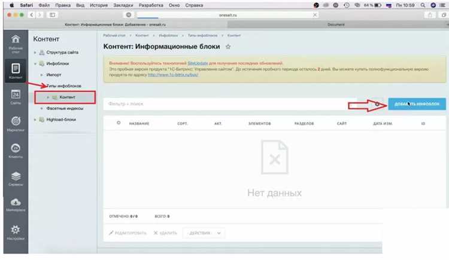This screenshot has height=260, width=449.
Task: Open the Окно menu
Action: coord(174,5)
